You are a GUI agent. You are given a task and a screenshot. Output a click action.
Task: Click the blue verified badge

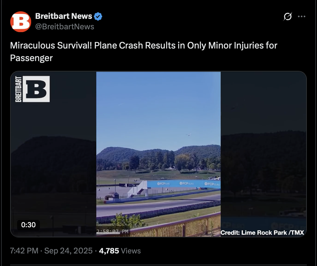[x=98, y=16]
